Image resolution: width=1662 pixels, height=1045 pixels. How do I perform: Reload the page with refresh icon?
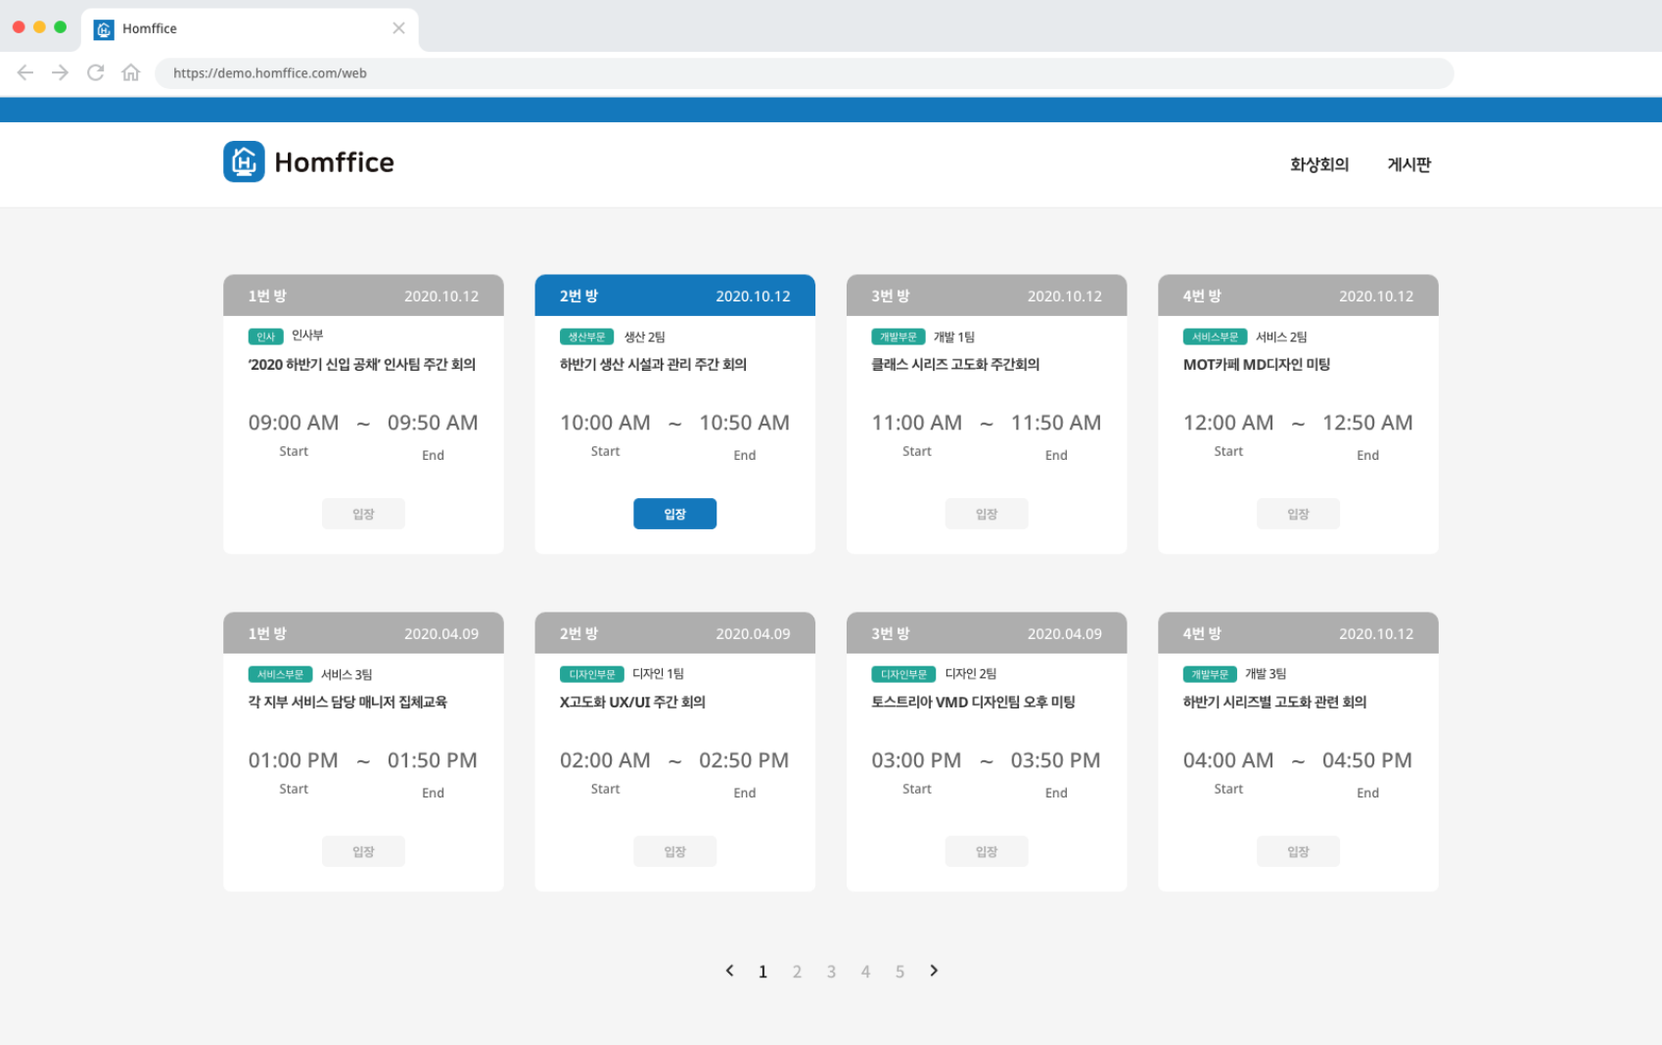point(96,72)
